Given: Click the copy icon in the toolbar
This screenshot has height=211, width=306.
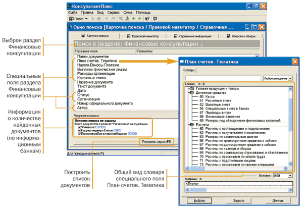Looking at the screenshot, I should click(93, 19).
